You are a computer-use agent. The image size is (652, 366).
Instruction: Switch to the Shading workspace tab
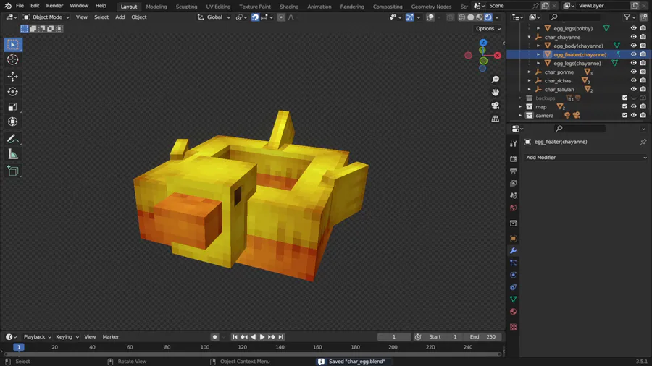[x=289, y=7]
